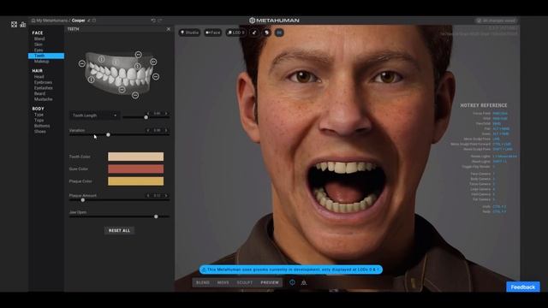Select Head under Hair
The height and width of the screenshot is (308, 548).
(39, 76)
